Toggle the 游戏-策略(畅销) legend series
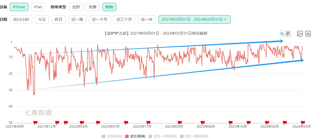This screenshot has width=311, height=138. pyautogui.click(x=194, y=136)
